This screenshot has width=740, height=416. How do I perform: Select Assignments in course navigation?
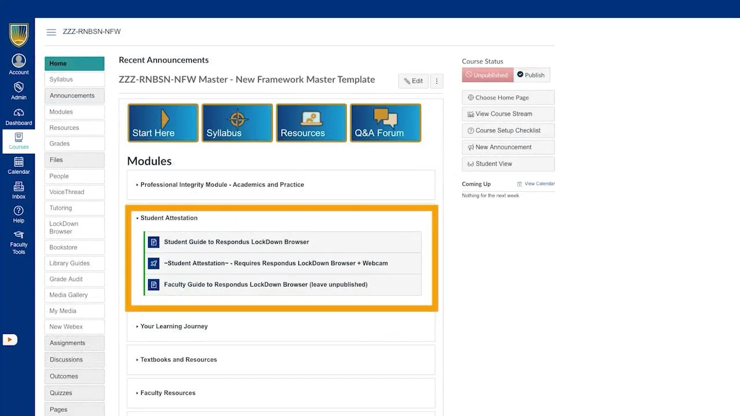(x=75, y=343)
